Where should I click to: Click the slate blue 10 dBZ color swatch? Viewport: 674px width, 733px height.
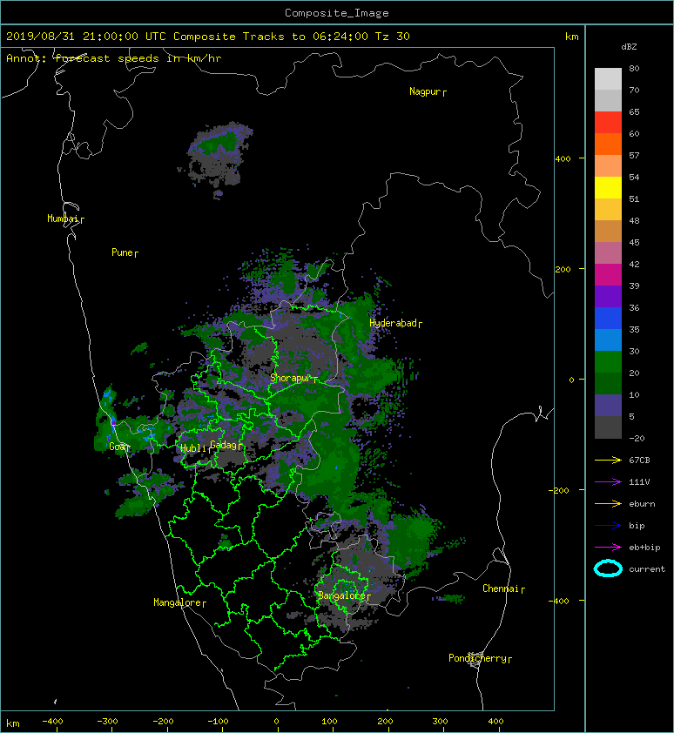click(x=608, y=406)
